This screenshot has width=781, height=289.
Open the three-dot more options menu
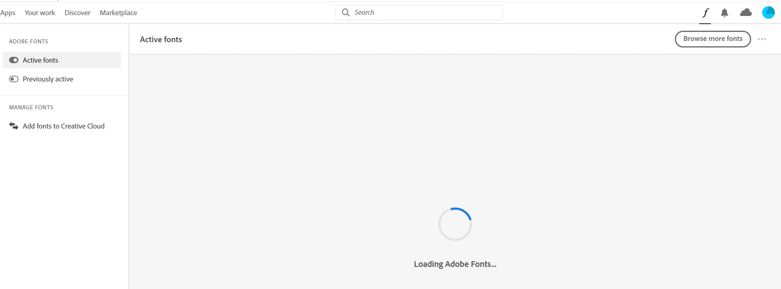762,39
